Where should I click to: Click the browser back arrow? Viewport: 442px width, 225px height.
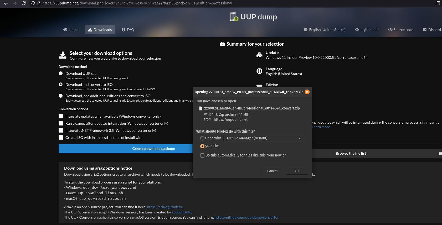pyautogui.click(x=6, y=3)
